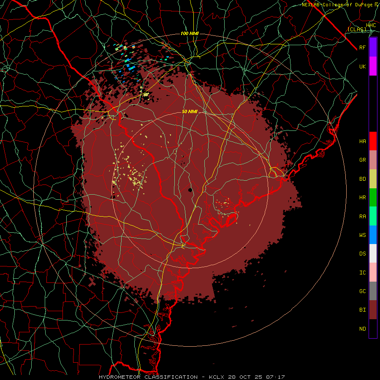Image resolution: width=380 pixels, height=380 pixels.
Task: Click the RF legend label
Action: pyautogui.click(x=363, y=47)
